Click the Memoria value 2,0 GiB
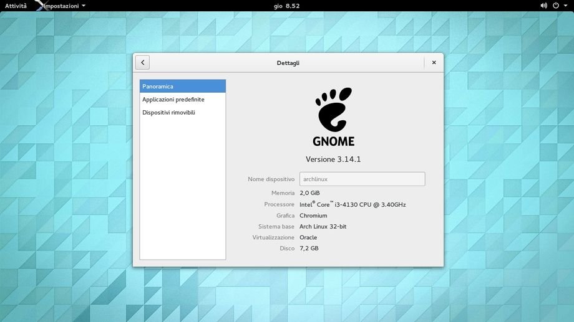Image resolution: width=574 pixels, height=322 pixels. (309, 193)
